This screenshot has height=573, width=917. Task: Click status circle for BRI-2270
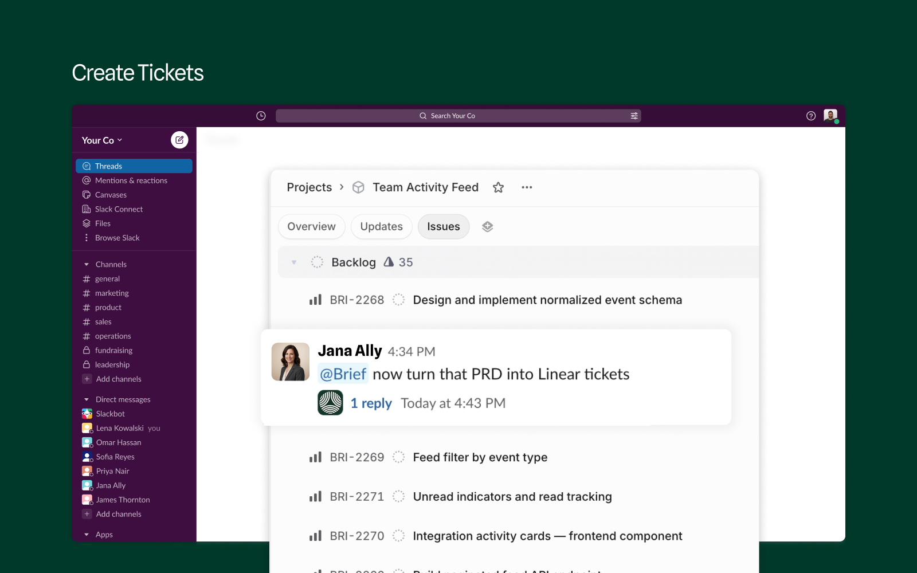pyautogui.click(x=399, y=536)
